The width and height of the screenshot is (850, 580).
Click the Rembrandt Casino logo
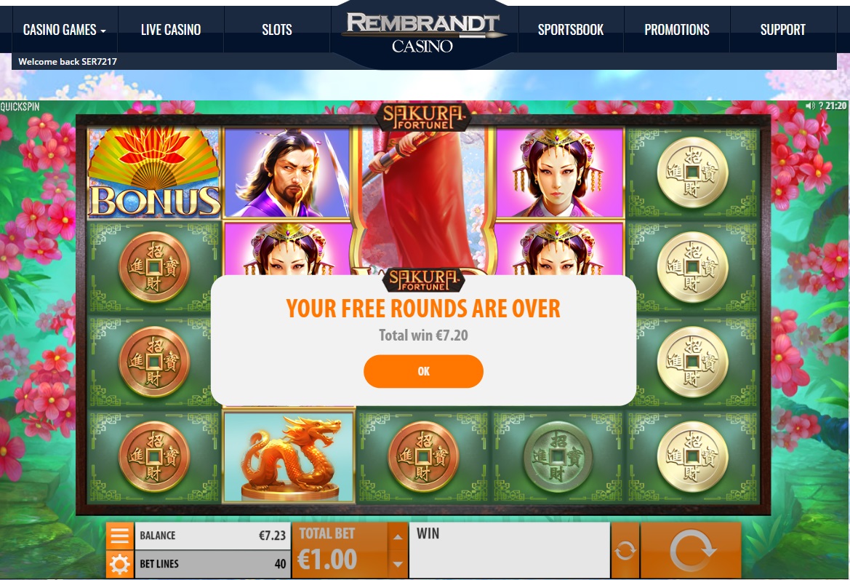(423, 33)
